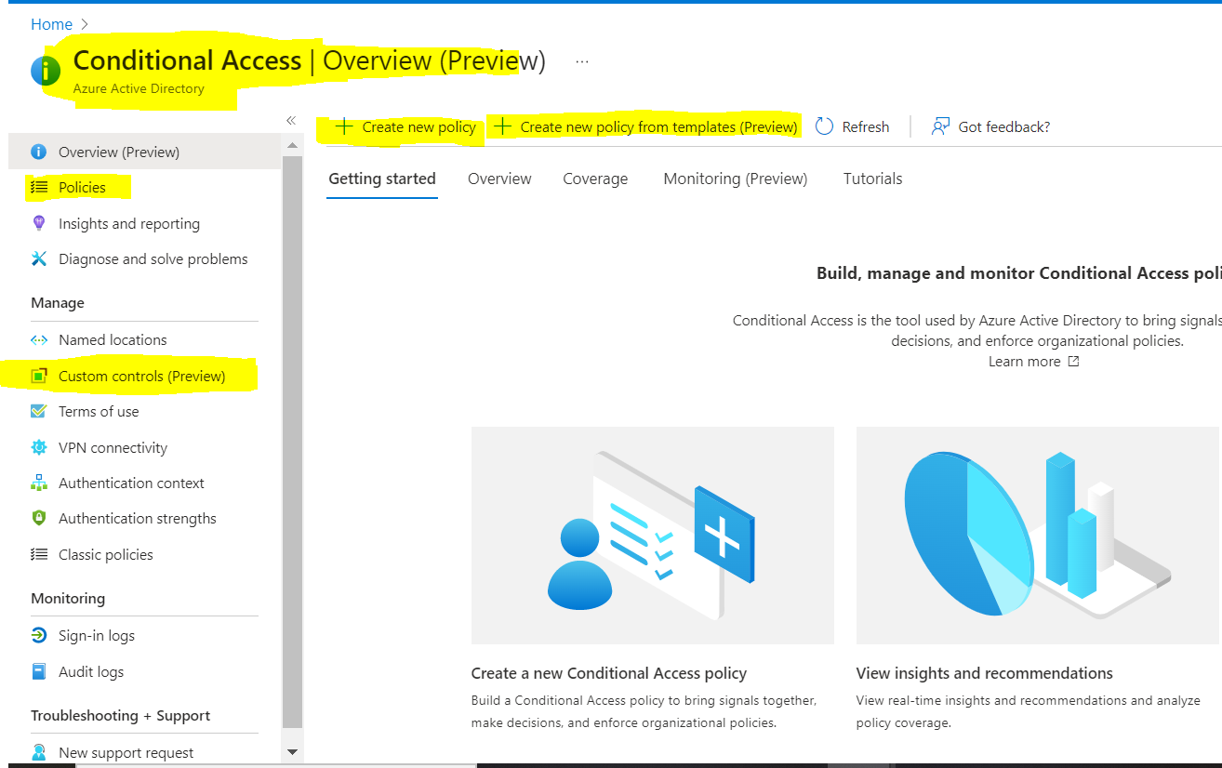This screenshot has width=1222, height=768.
Task: Click the plus icon for Create new policy
Action: [344, 126]
